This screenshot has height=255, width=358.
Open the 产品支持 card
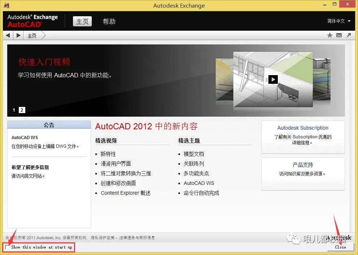point(303,174)
